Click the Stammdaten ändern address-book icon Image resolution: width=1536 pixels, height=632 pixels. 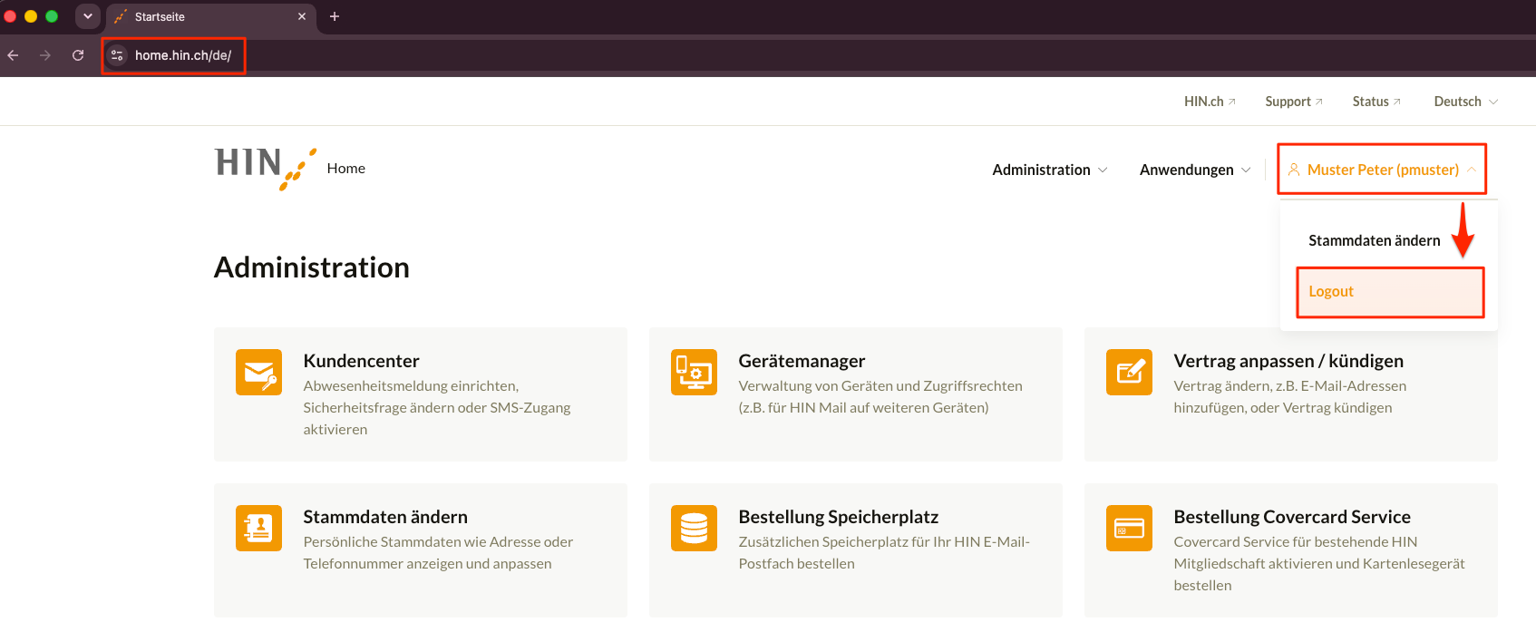click(x=258, y=528)
